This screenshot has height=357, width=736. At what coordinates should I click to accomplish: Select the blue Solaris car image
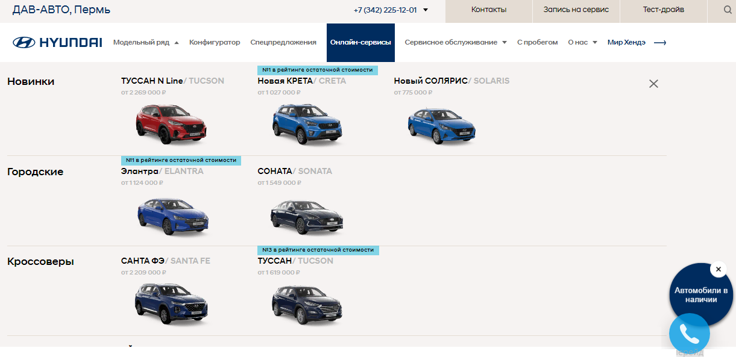point(442,126)
